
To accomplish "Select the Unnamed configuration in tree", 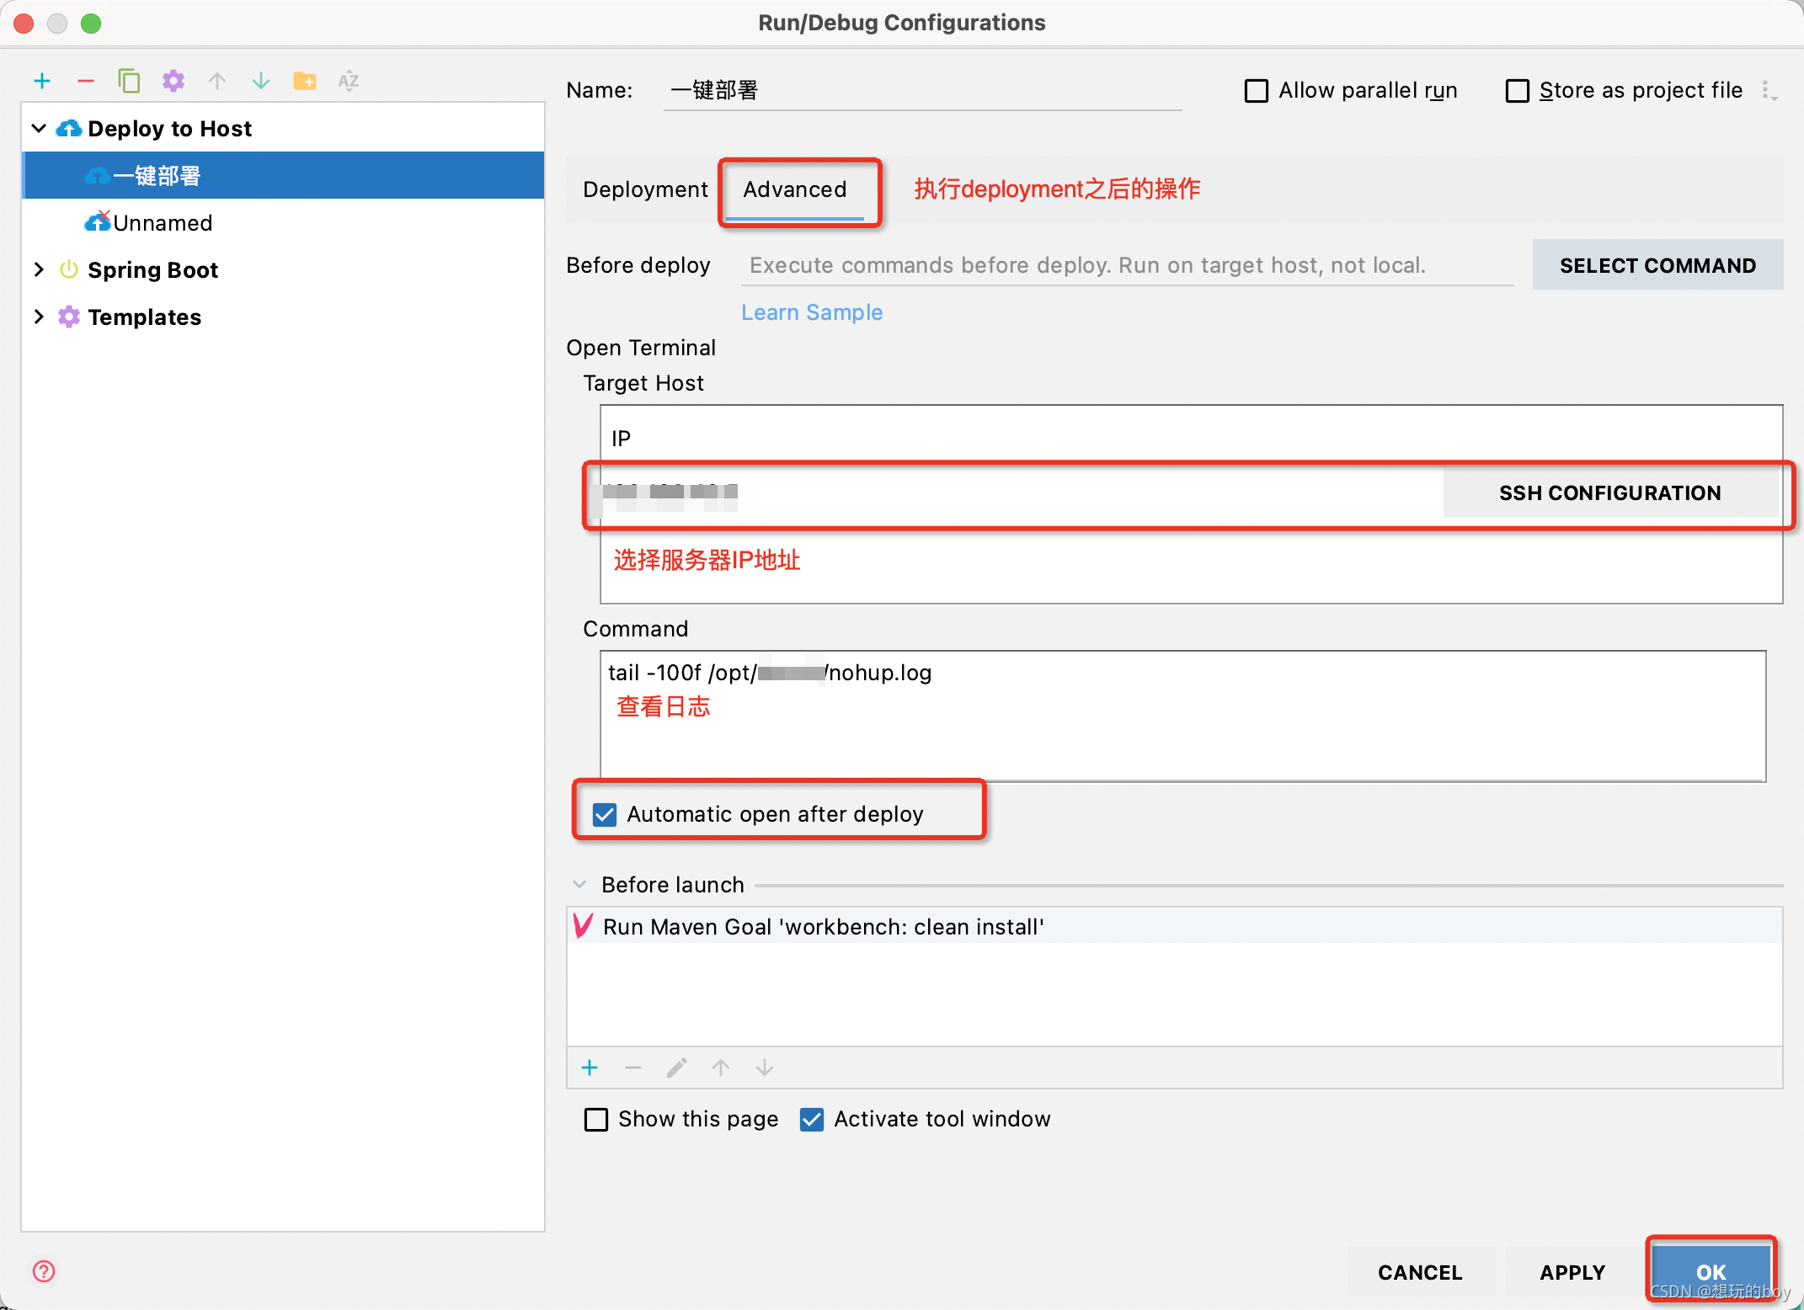I will pyautogui.click(x=163, y=223).
